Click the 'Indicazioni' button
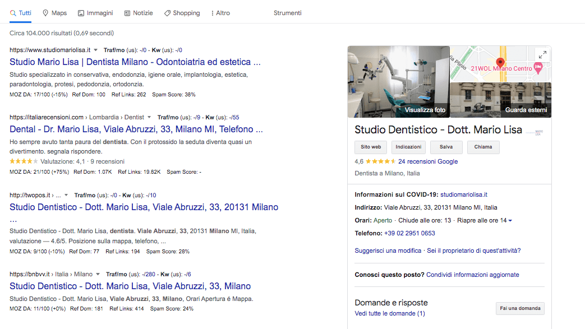The height and width of the screenshot is (329, 585). click(x=408, y=147)
